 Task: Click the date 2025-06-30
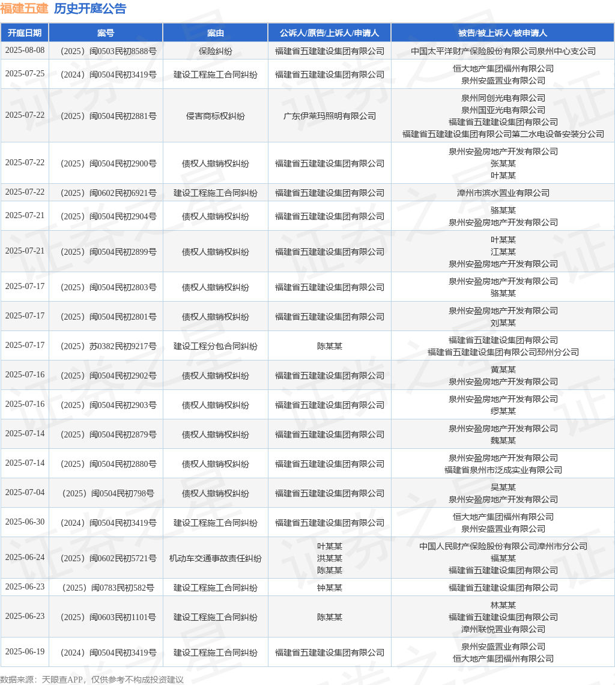[x=25, y=522]
